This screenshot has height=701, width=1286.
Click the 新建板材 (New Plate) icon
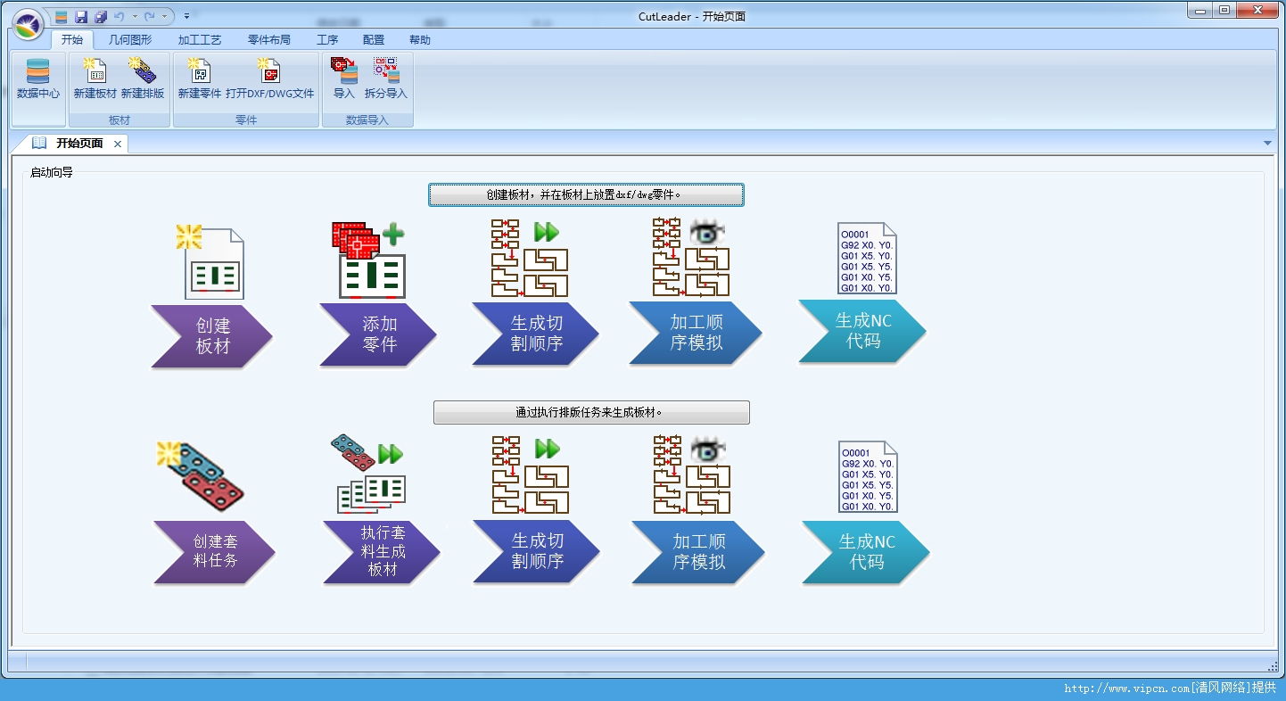tap(93, 80)
